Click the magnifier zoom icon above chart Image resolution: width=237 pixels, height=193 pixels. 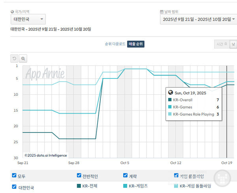tap(23, 58)
